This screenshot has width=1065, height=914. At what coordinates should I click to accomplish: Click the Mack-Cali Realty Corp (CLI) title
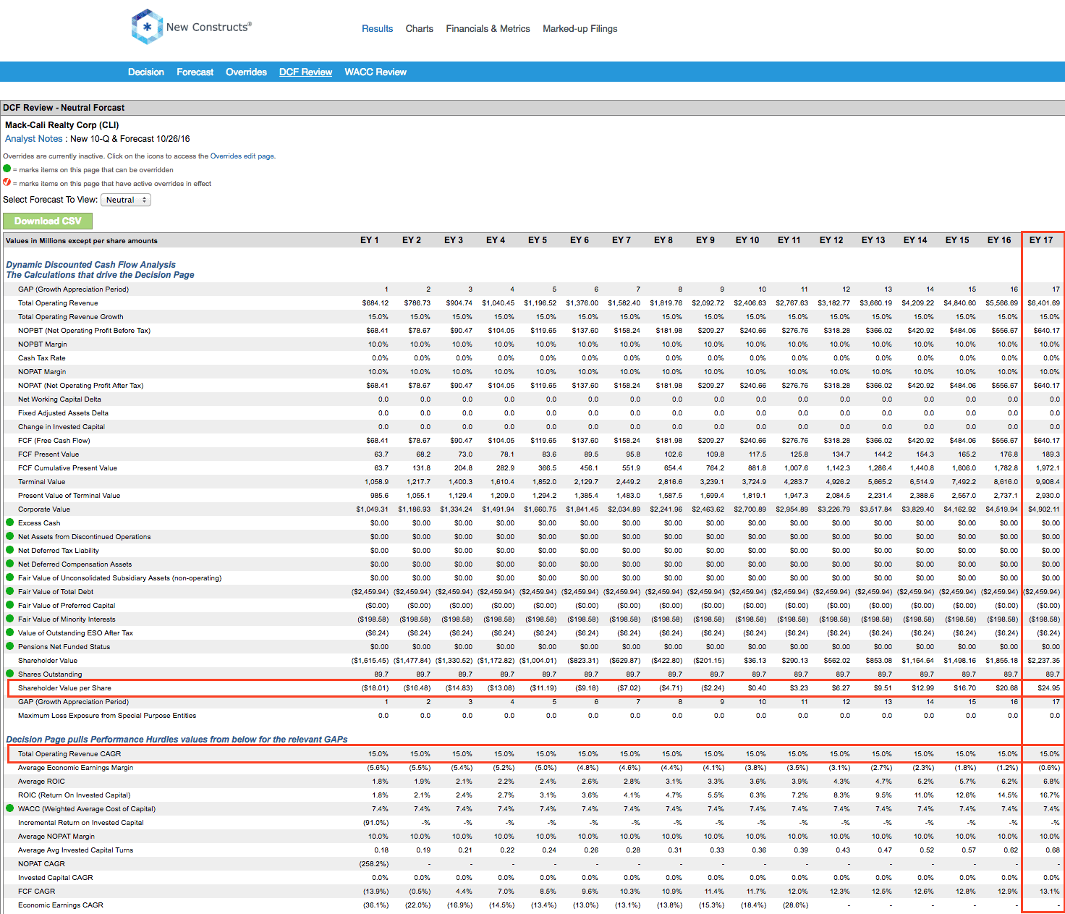coord(62,125)
